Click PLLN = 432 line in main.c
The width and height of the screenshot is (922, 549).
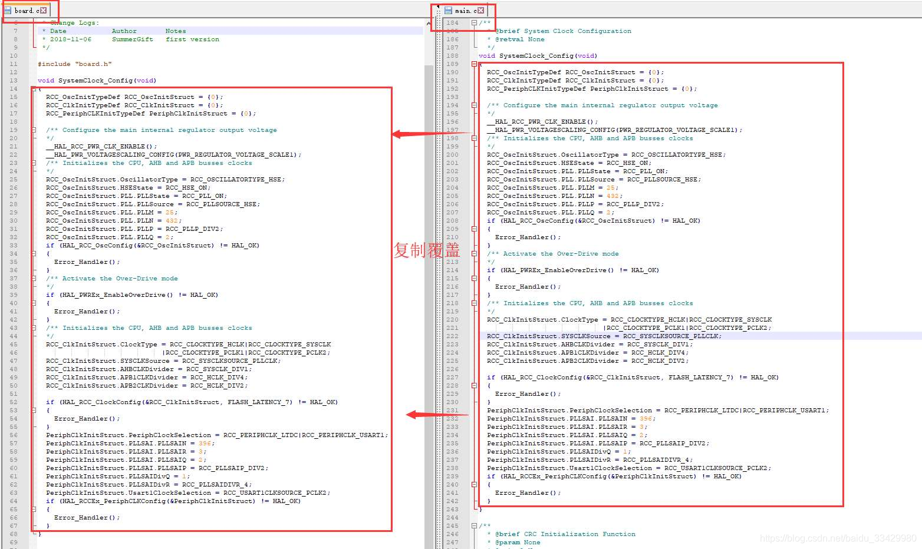point(554,196)
